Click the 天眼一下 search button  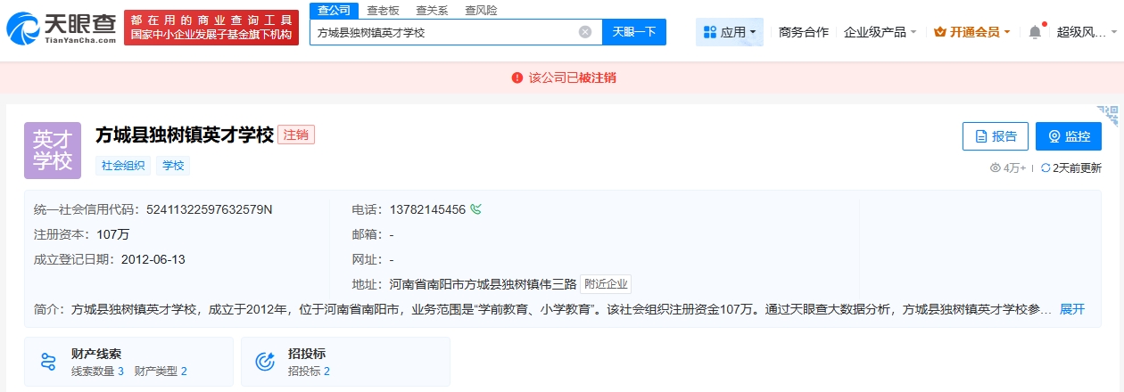[x=634, y=32]
